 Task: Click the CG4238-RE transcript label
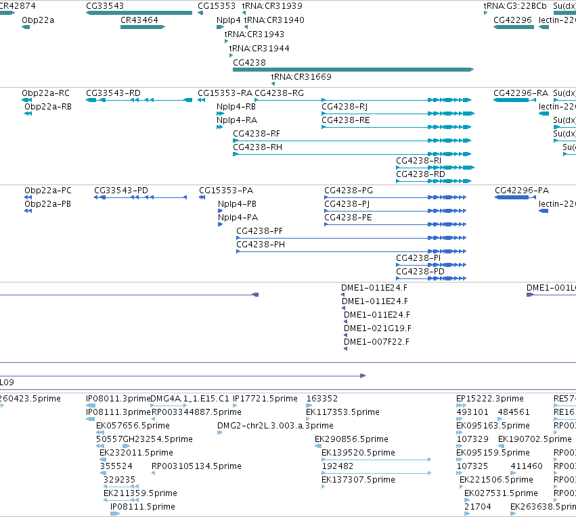(x=345, y=120)
